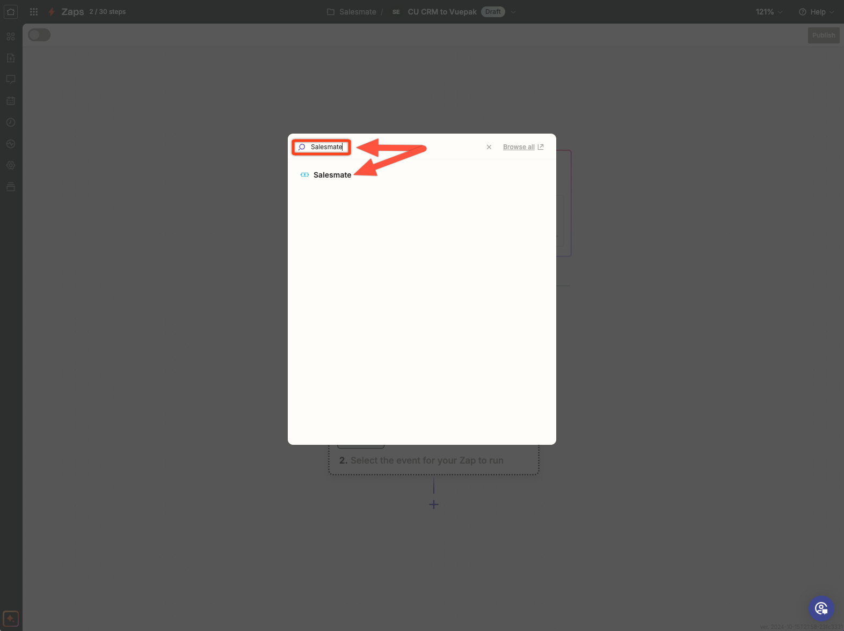Clear the search with the X button
Screen dimensions: 844x631
coord(489,147)
